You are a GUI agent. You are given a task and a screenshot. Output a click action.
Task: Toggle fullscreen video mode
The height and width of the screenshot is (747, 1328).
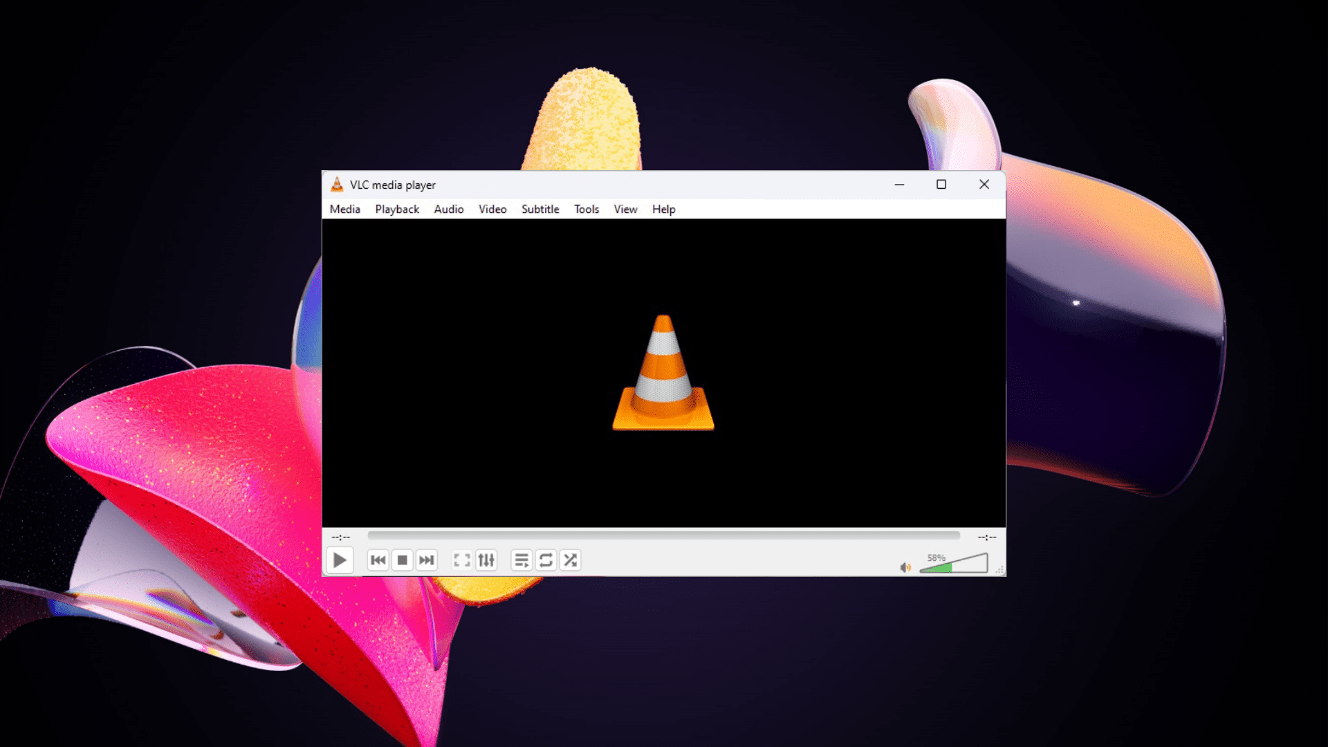(x=462, y=560)
